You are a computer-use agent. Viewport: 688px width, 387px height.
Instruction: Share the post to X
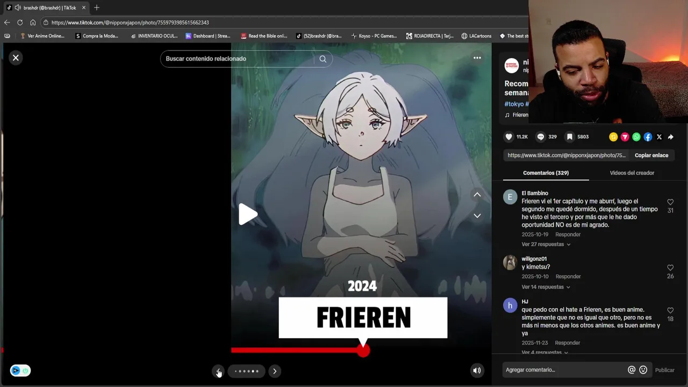659,137
